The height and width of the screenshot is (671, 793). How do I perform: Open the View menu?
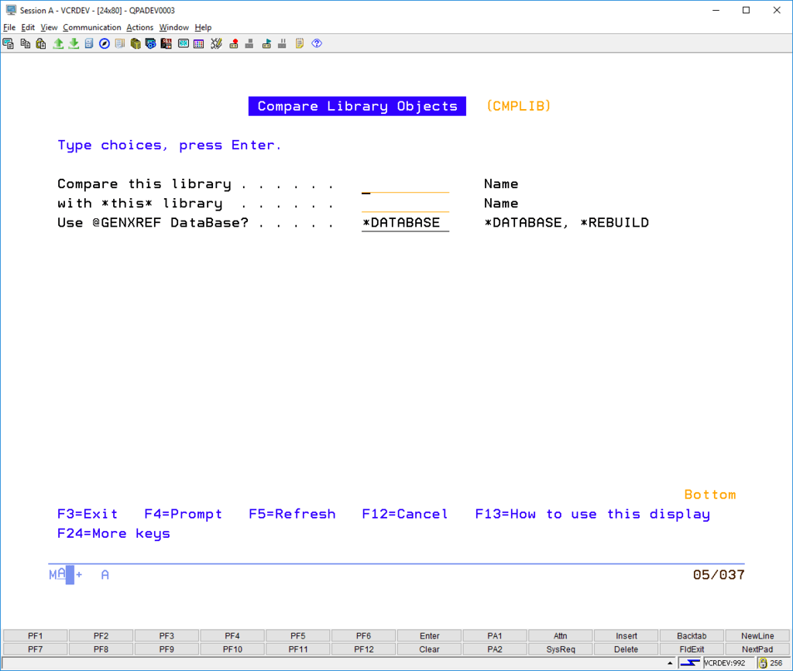49,27
